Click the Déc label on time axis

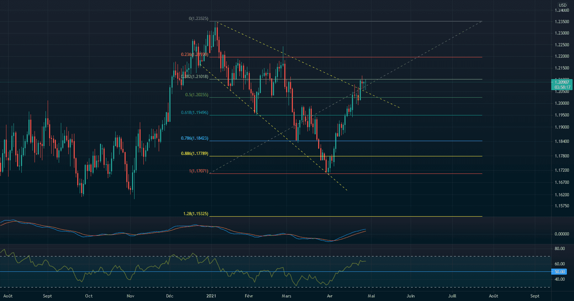170,296
